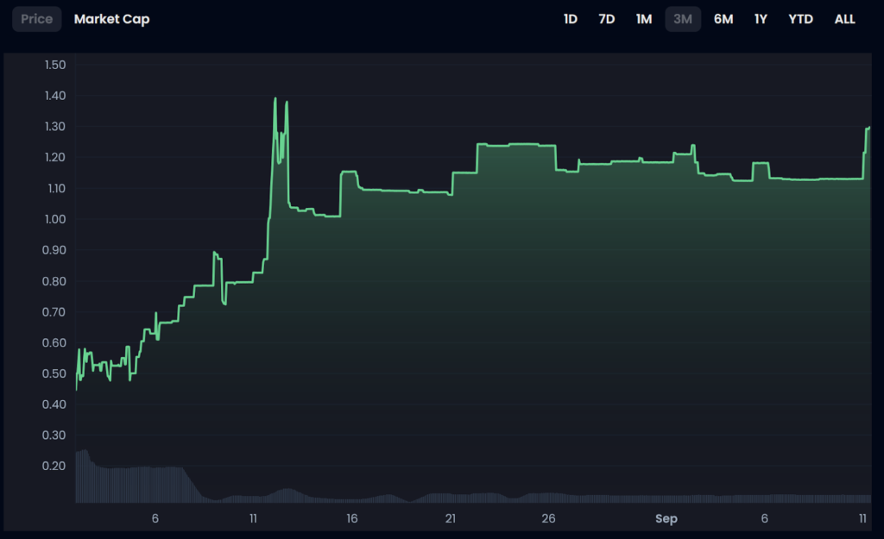Click the 1.10 y-axis label
Viewport: 884px width, 539px height.
click(x=56, y=188)
